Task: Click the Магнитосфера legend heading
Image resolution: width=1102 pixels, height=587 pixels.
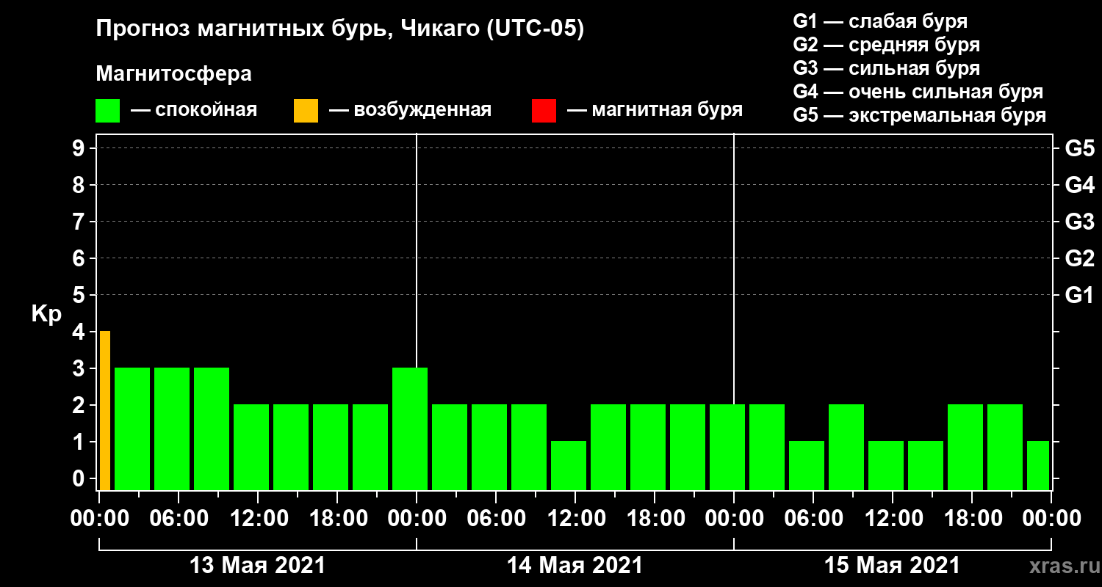Action: pos(173,74)
